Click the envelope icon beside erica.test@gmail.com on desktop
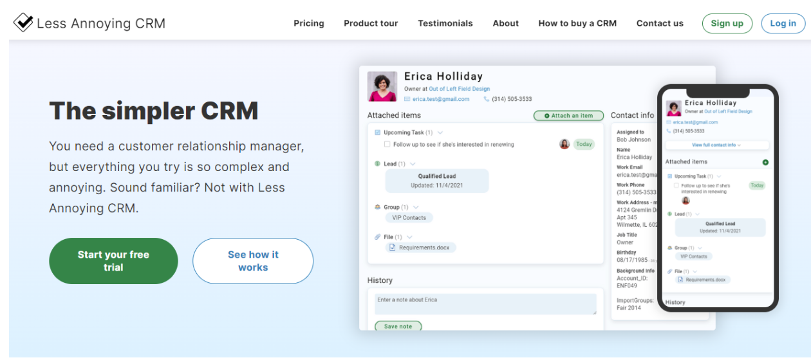 [407, 99]
